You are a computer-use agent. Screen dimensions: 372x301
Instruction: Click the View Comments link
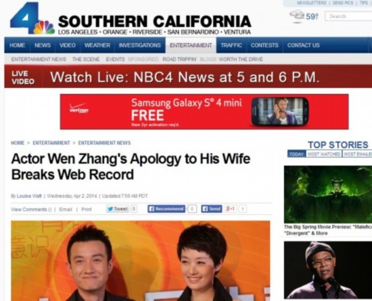pos(31,210)
